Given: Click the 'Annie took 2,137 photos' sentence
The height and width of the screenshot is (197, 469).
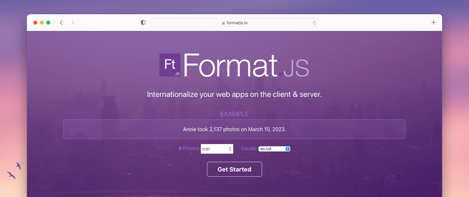Looking at the screenshot, I should click(234, 129).
